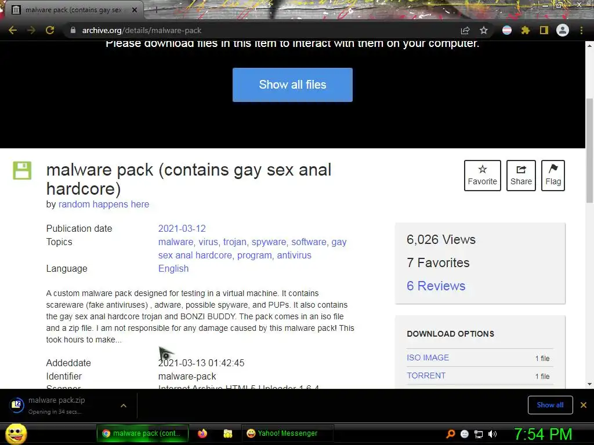594x445 pixels.
Task: Click the green floppy disk software icon
Action: click(x=22, y=170)
